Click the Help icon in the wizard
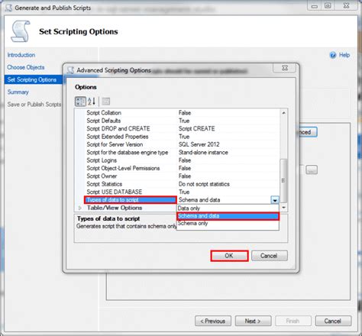This screenshot has height=336, width=362. click(333, 55)
